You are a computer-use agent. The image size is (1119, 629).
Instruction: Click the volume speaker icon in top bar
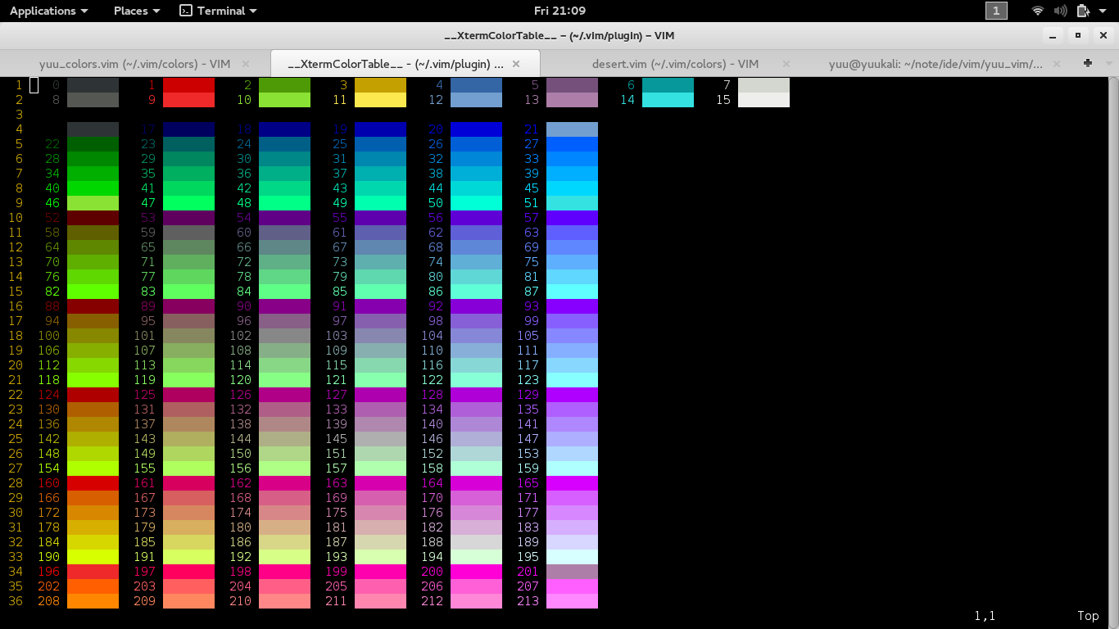click(x=1061, y=11)
